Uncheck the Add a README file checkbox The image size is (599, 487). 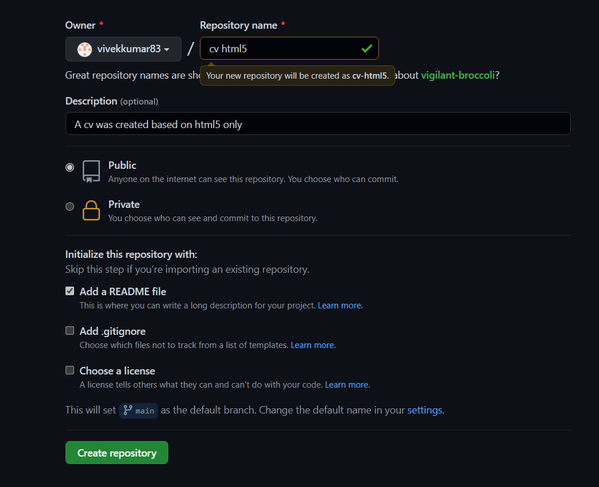coord(69,291)
